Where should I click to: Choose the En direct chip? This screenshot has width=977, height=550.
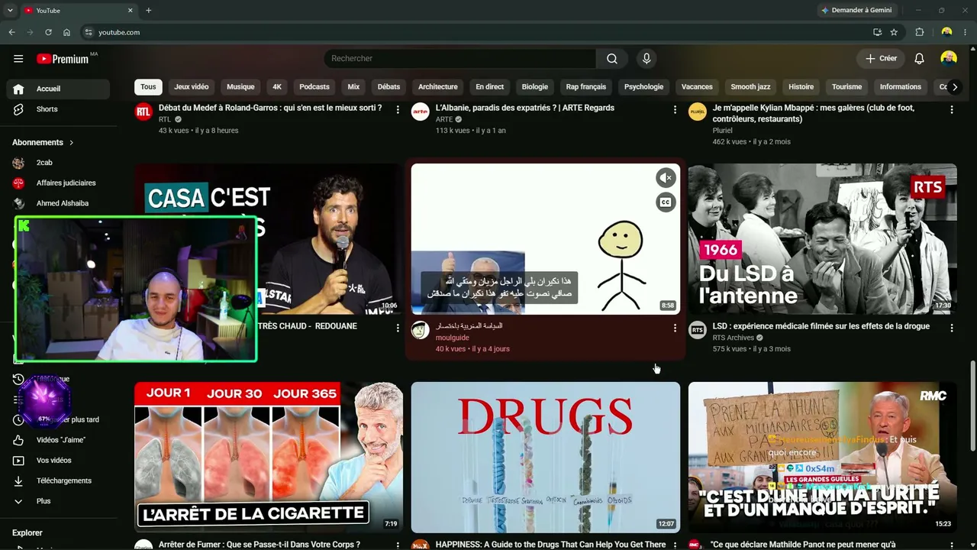click(x=489, y=87)
